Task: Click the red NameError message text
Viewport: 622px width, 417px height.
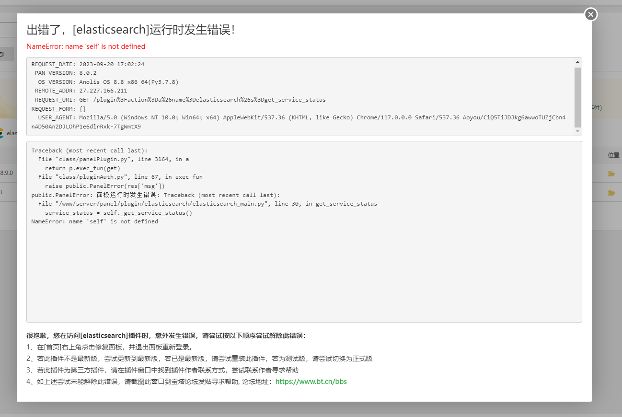Action: 86,46
